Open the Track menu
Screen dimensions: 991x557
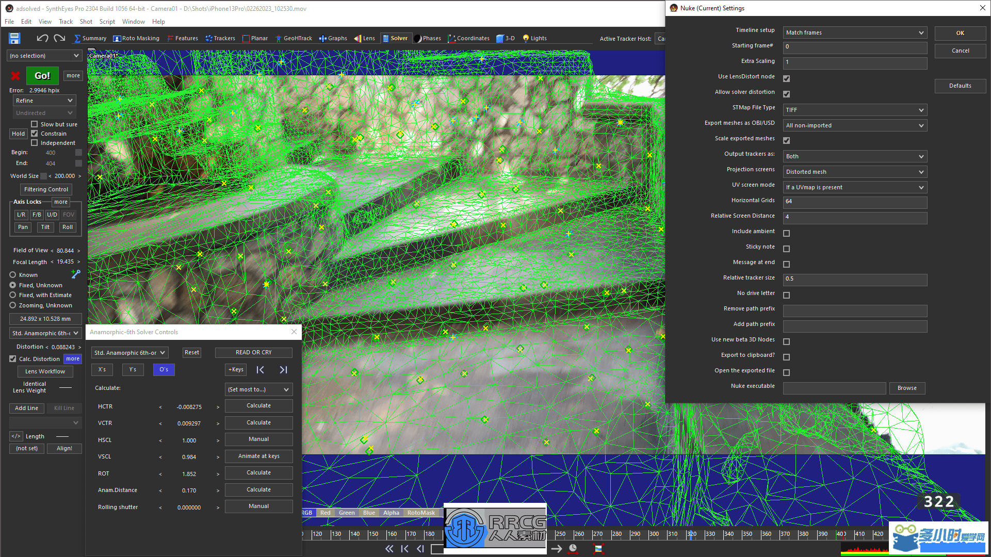(66, 22)
